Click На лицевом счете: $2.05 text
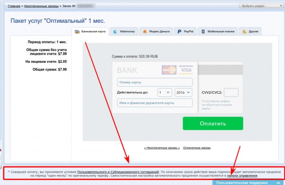 point(46,61)
